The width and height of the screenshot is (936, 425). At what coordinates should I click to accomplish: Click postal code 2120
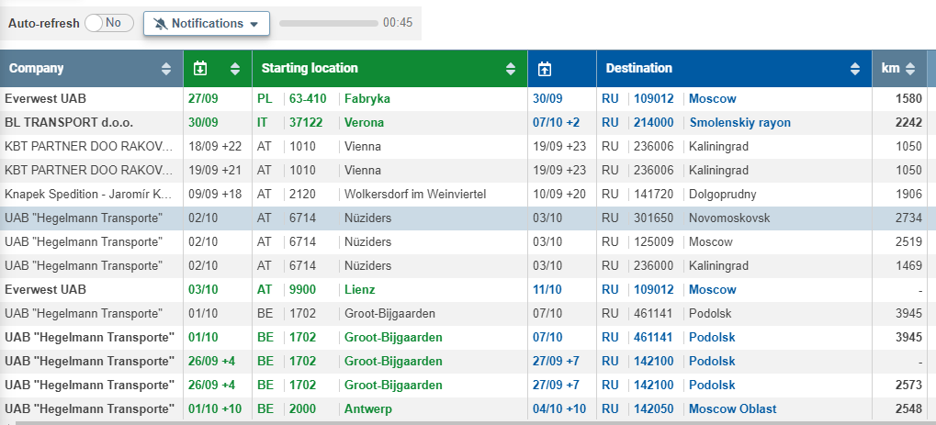pyautogui.click(x=302, y=194)
